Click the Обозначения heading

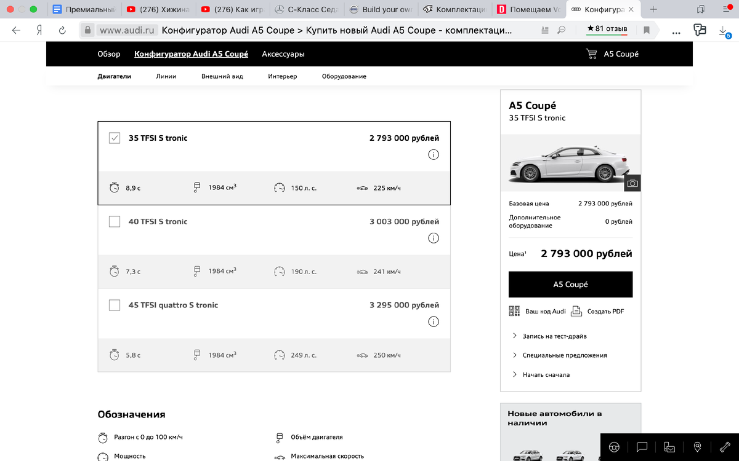132,414
